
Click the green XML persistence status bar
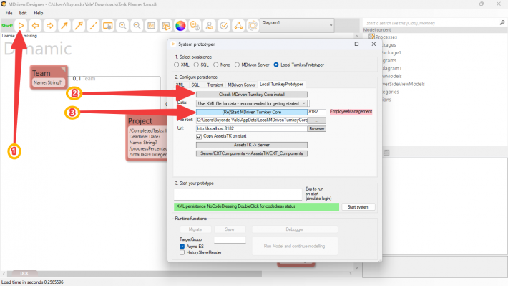coord(256,206)
